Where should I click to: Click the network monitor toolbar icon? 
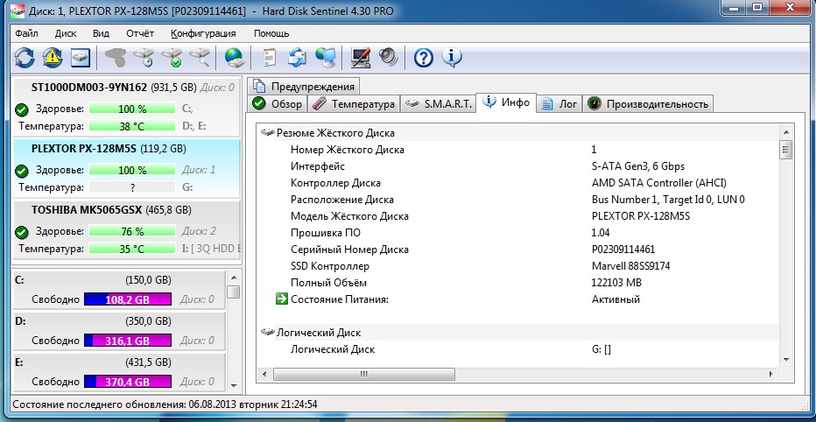click(x=326, y=58)
